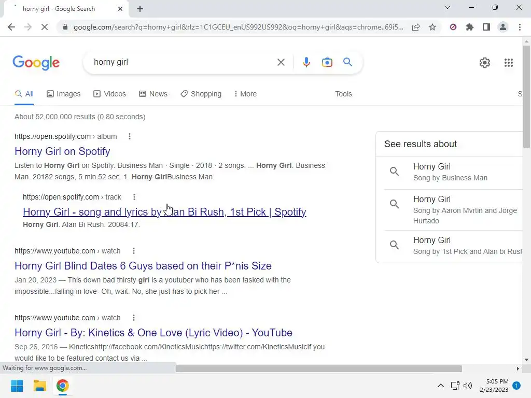Open the taskbar clock and date
The height and width of the screenshot is (398, 531).
494,386
